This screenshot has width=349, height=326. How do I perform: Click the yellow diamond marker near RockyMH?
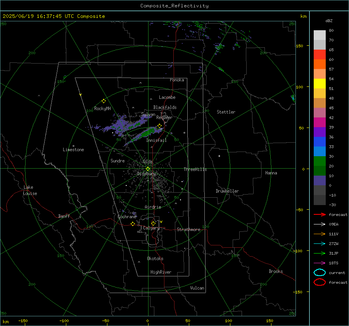[x=104, y=101]
